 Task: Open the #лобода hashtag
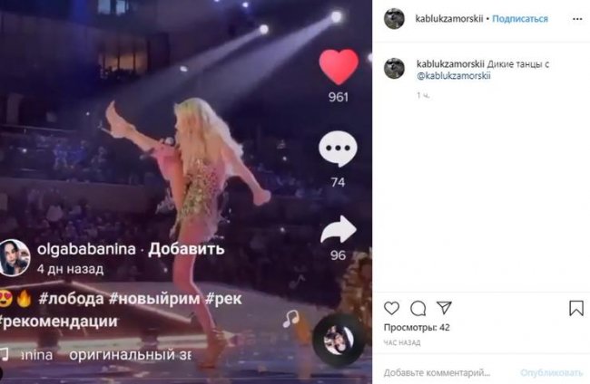[x=71, y=299]
